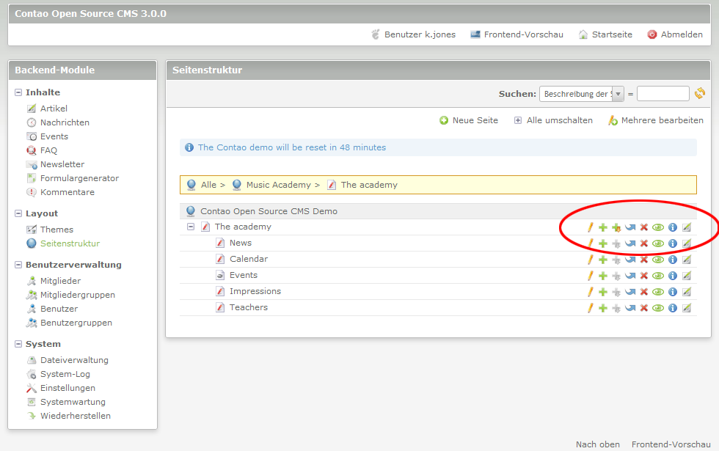Viewport: 719px width, 451px height.
Task: Select the Teachers page name in tree
Action: pyautogui.click(x=249, y=307)
